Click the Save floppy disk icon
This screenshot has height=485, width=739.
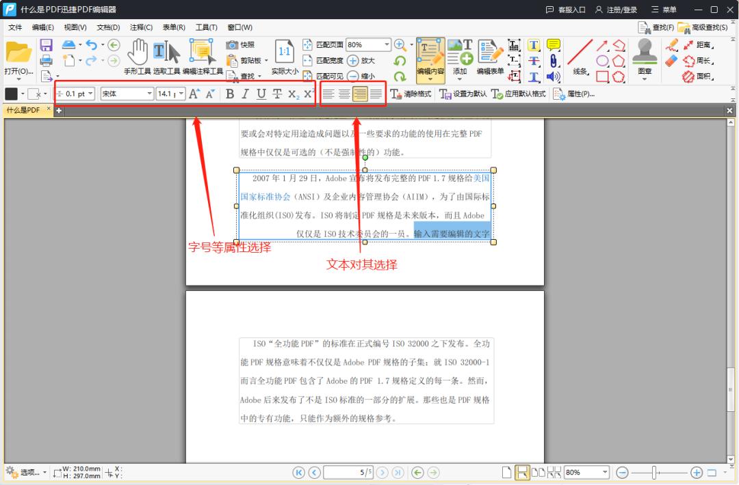click(x=47, y=45)
